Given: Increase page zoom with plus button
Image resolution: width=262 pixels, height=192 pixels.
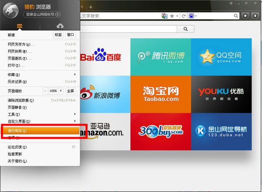Looking at the screenshot, I should pyautogui.click(x=61, y=91).
